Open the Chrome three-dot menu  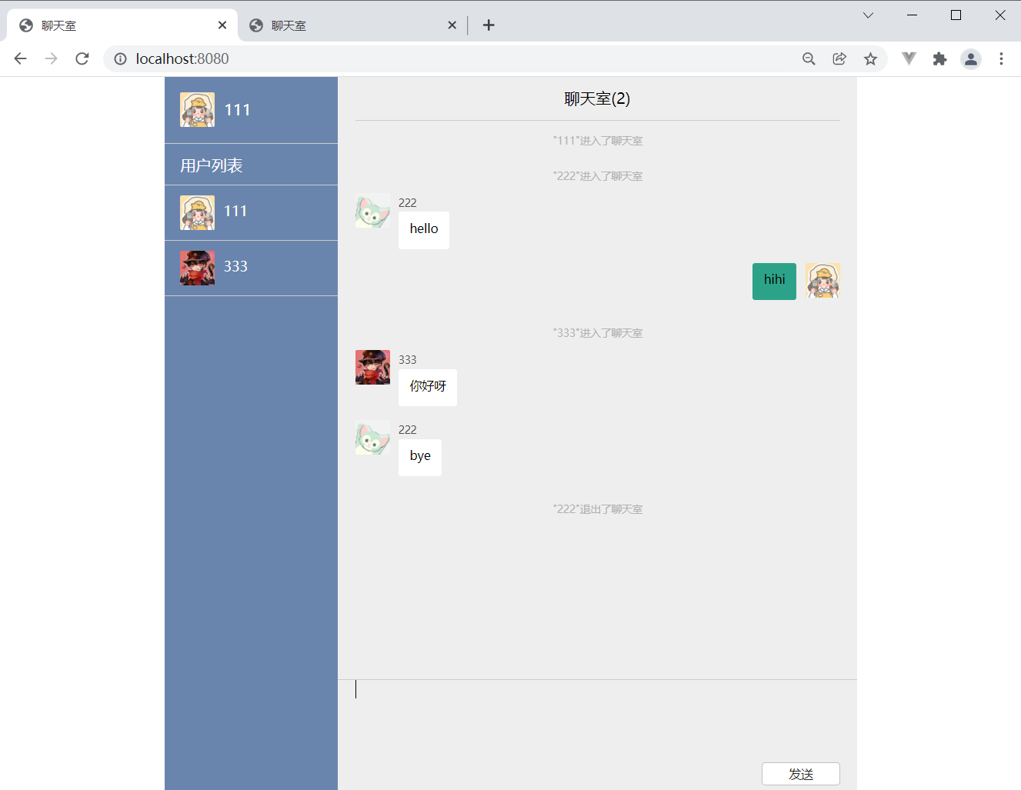pyautogui.click(x=1001, y=58)
